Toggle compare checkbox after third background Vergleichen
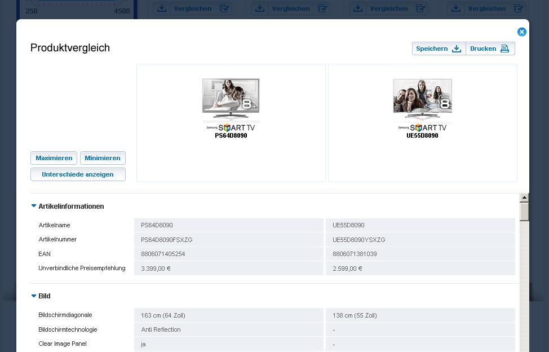 point(420,8)
